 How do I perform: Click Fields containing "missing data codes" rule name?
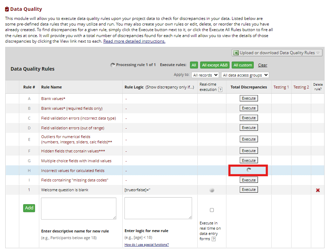pos(75,180)
